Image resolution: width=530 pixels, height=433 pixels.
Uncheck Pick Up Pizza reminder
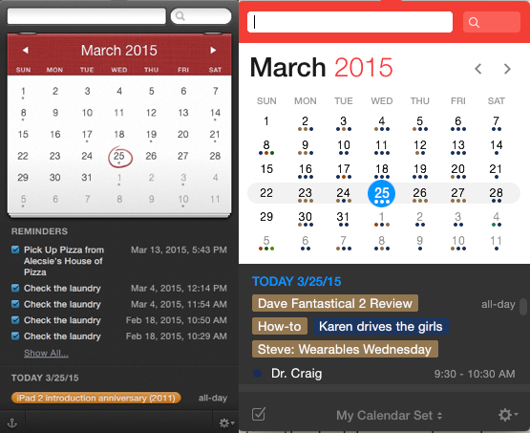[15, 249]
